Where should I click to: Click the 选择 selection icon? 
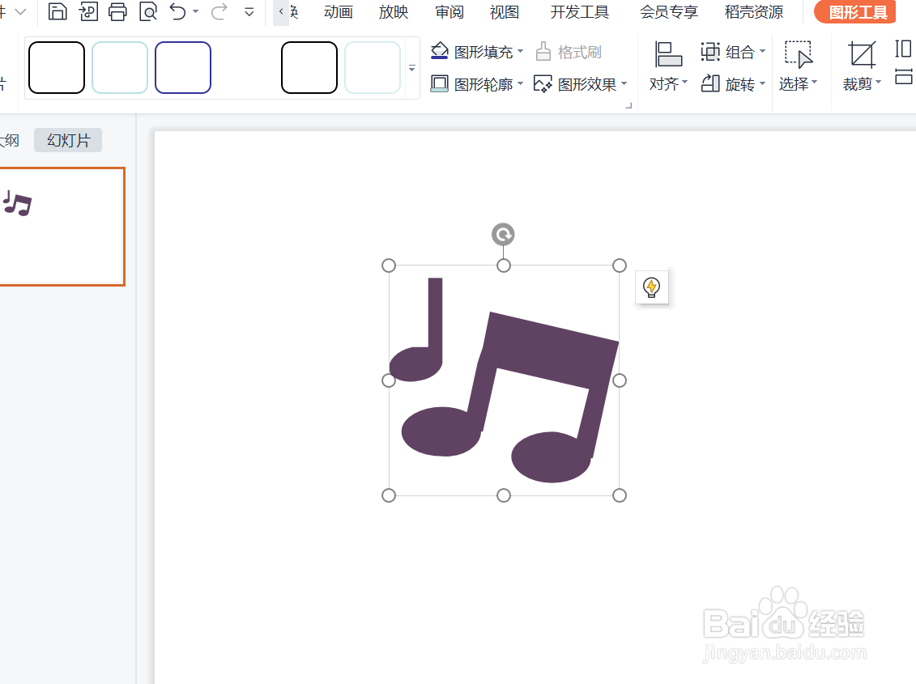[x=798, y=54]
